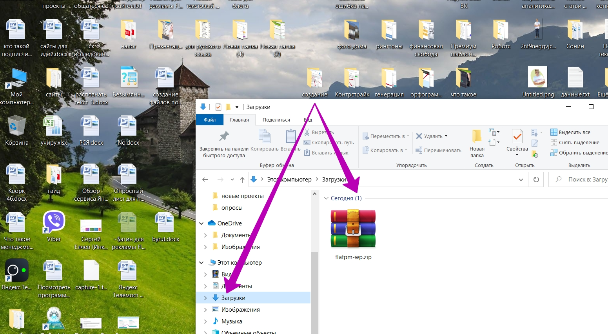Open Копировать в dropdown
The height and width of the screenshot is (334, 608).
coord(385,150)
